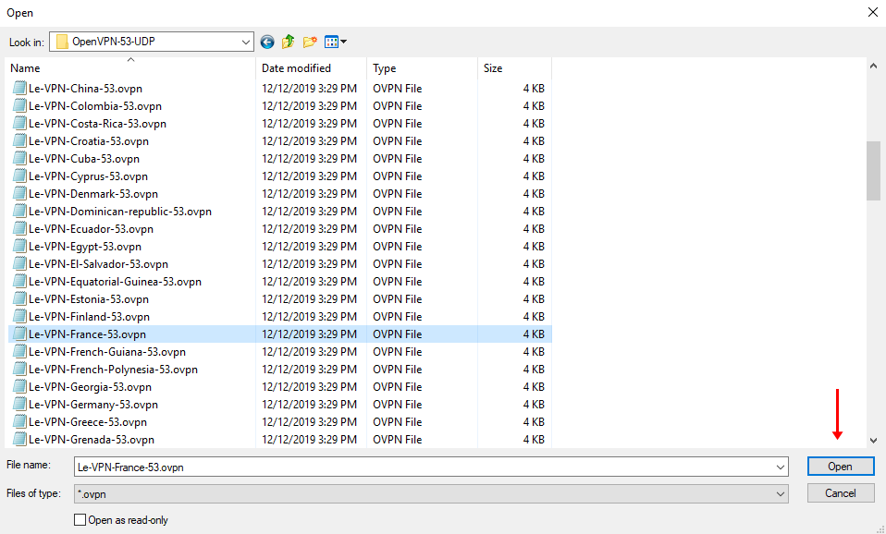Screen dimensions: 886x534
Task: Select file name Le-VPN-Grenada-53.ovpn
Action: click(92, 439)
